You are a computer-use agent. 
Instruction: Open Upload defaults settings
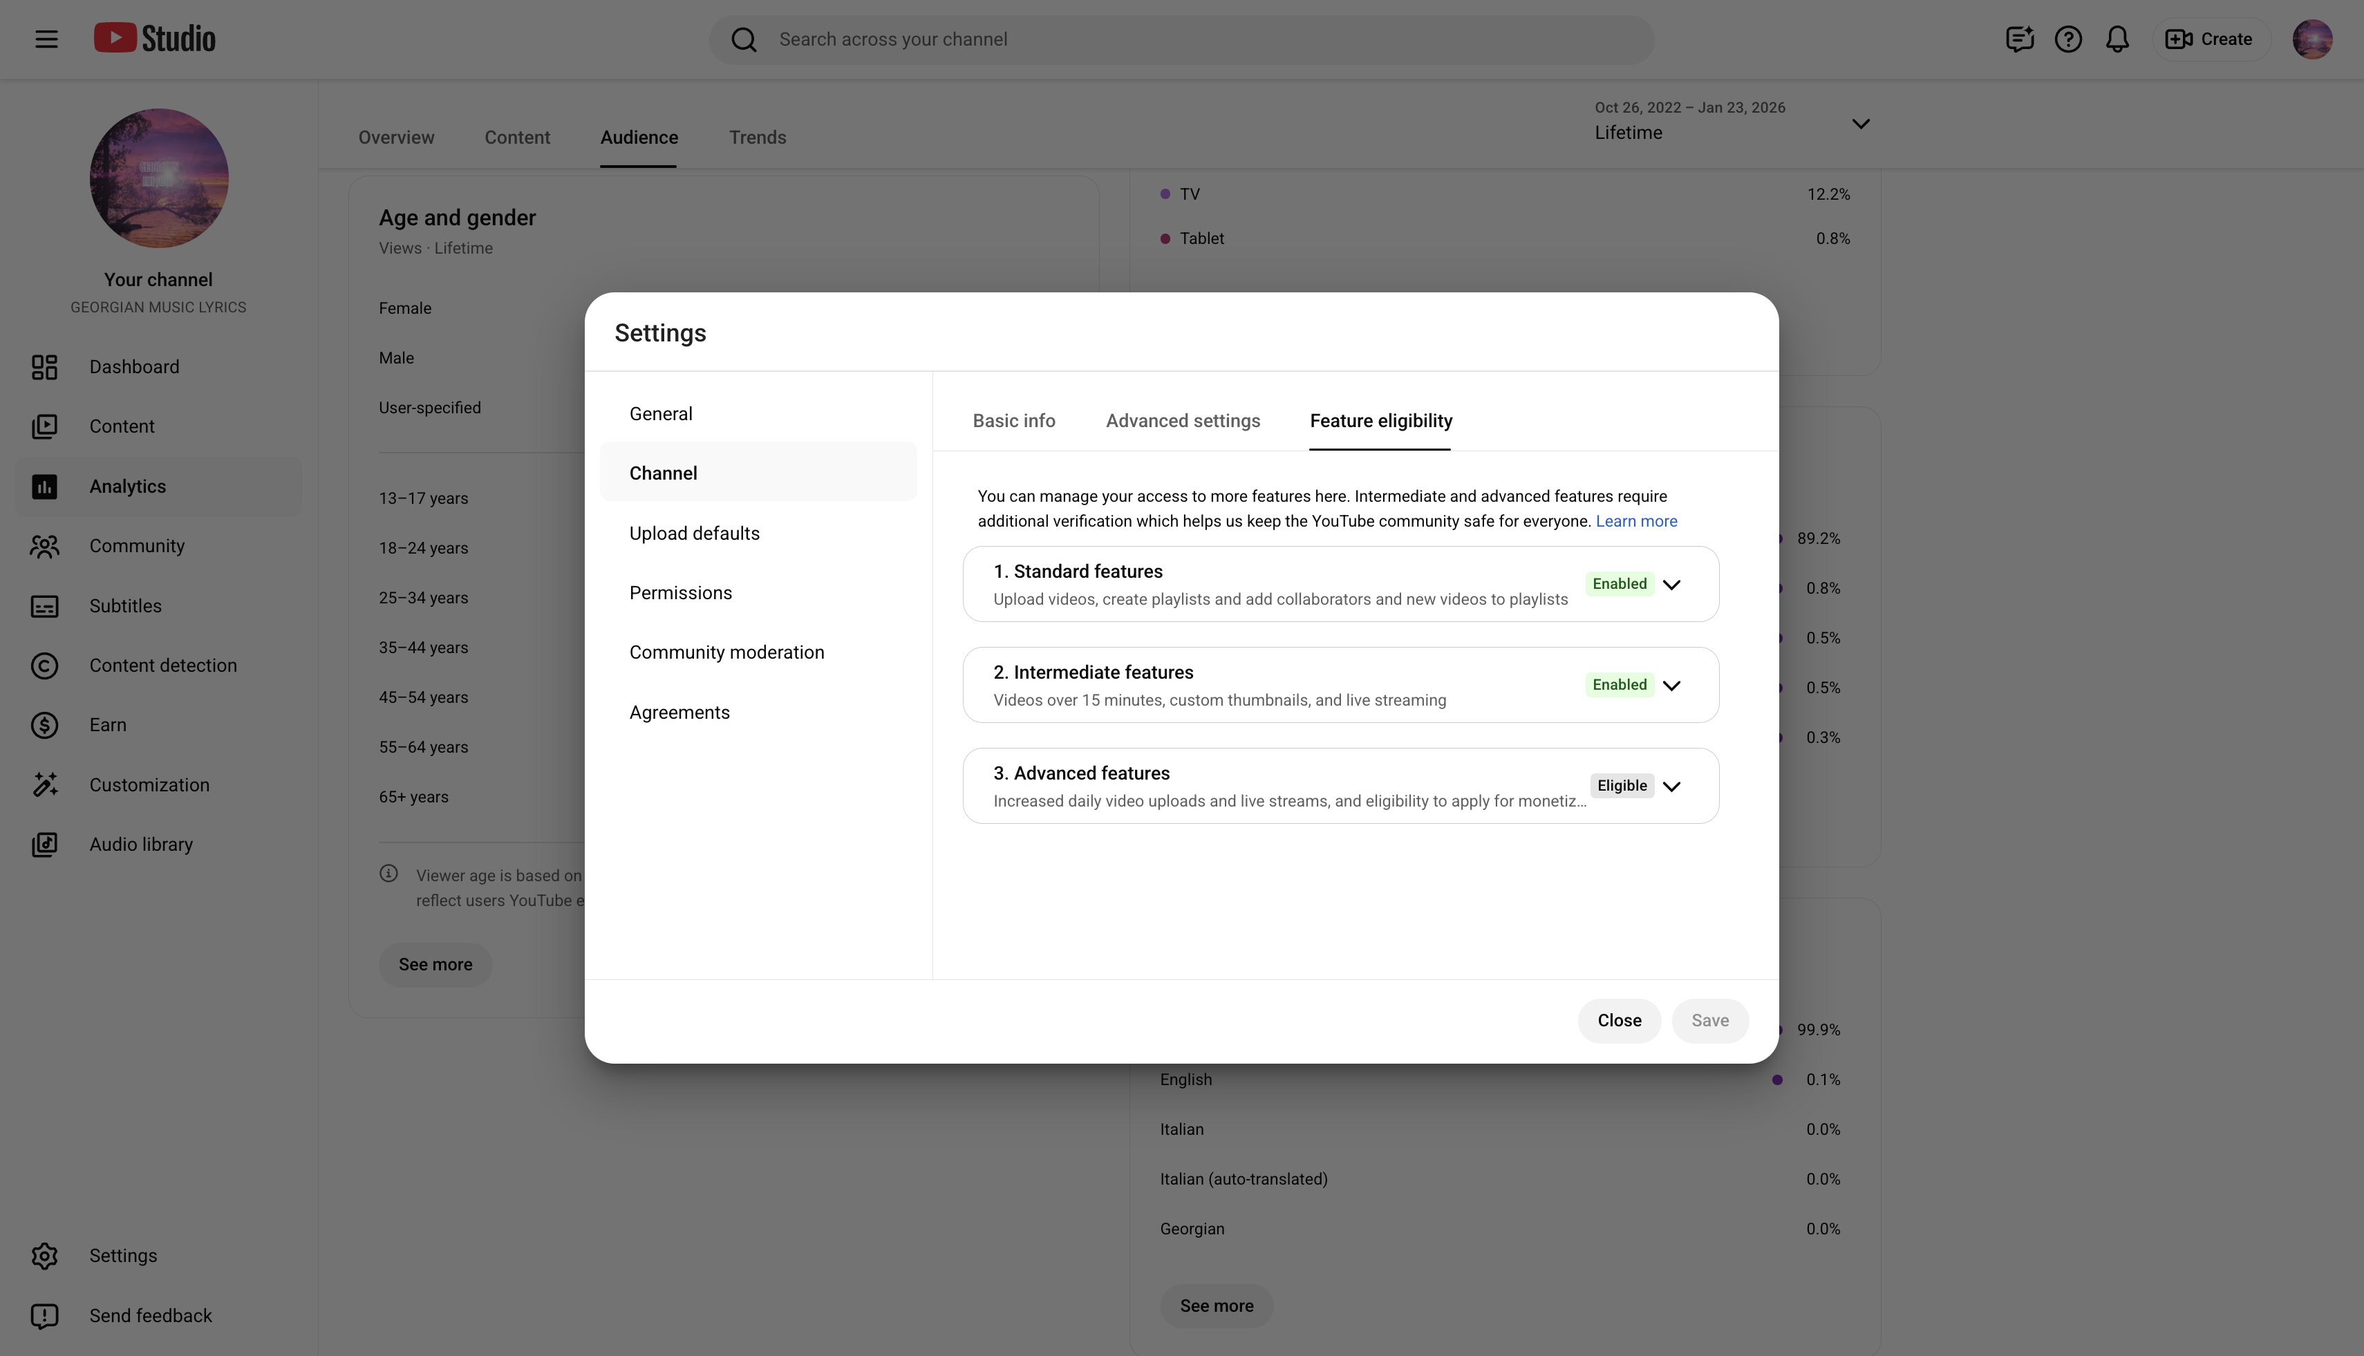(x=758, y=534)
